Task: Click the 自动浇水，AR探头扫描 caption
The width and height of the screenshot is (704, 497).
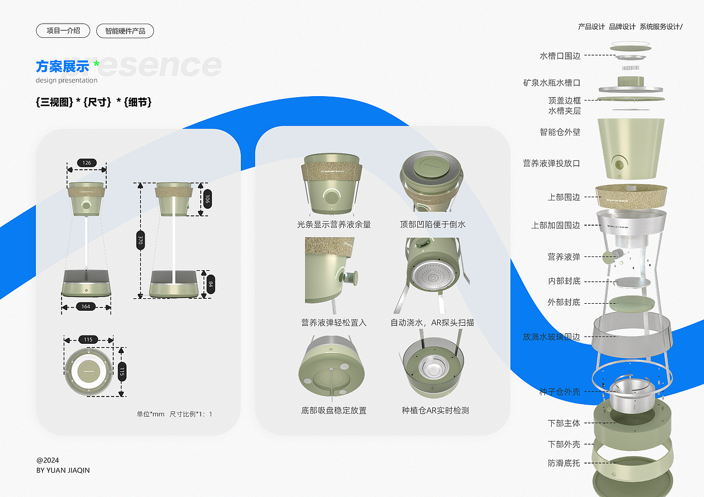Action: pos(432,322)
